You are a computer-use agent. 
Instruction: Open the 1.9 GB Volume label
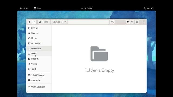pos(38,75)
